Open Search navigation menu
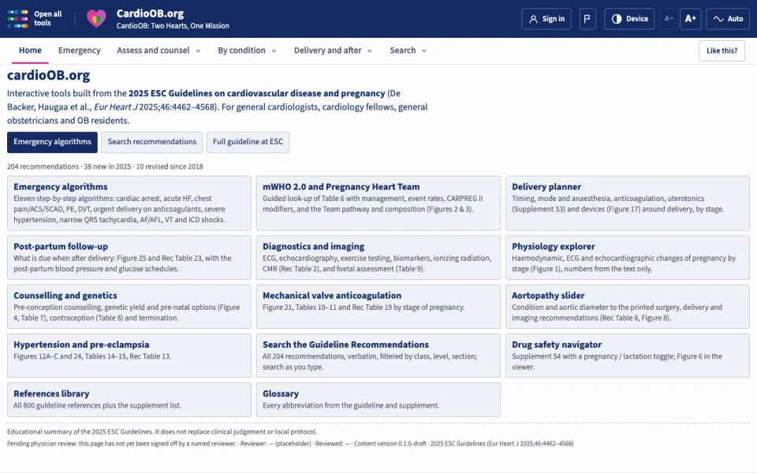This screenshot has width=757, height=473. (408, 50)
